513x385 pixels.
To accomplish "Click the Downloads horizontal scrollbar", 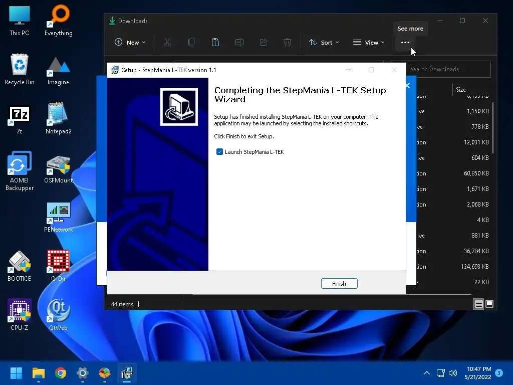I will (x=333, y=294).
